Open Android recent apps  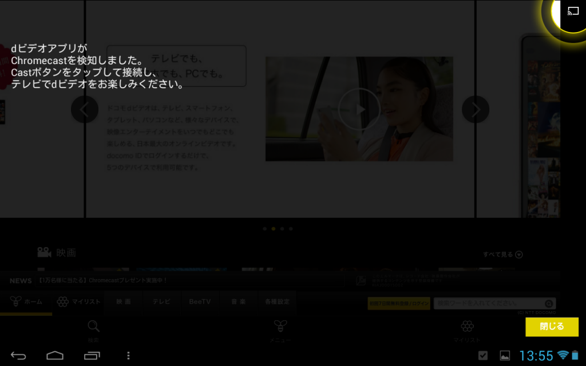tap(92, 356)
